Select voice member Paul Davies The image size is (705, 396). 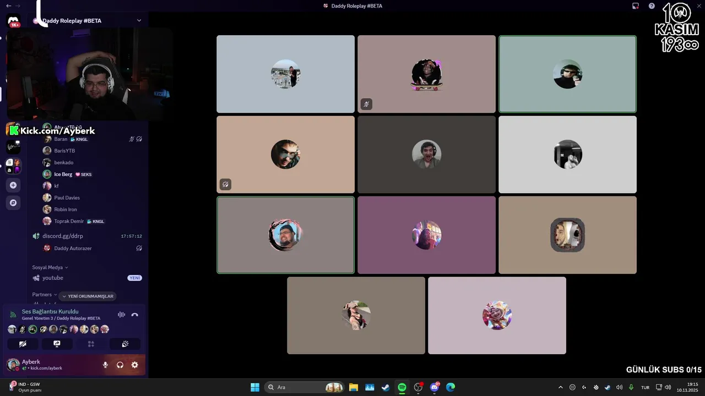point(93,197)
